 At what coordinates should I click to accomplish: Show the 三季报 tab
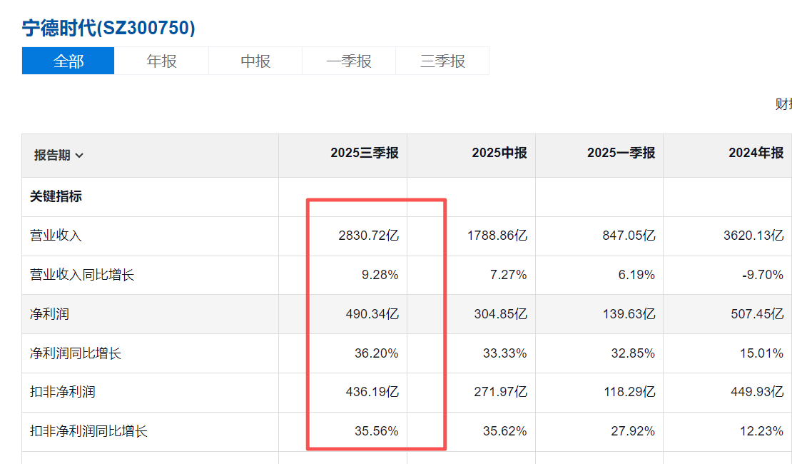[x=442, y=61]
